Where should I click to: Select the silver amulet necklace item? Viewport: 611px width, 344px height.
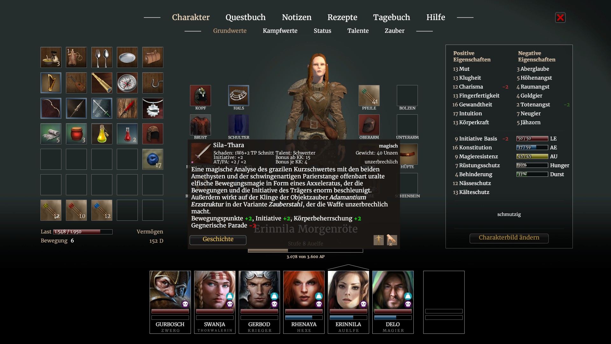click(x=153, y=108)
